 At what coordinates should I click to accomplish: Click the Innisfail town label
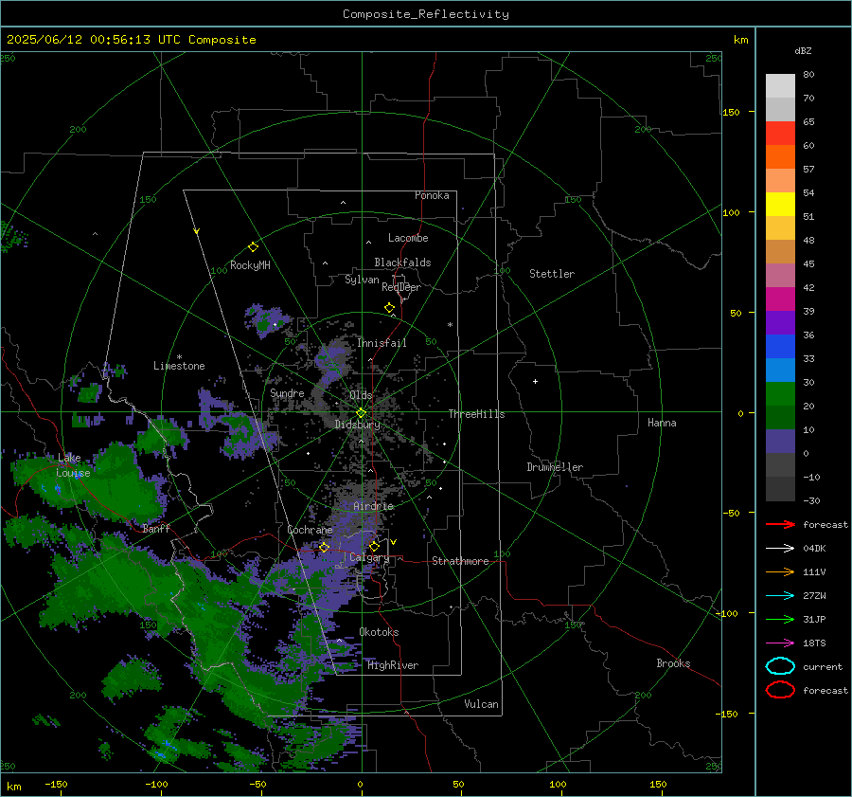[x=382, y=343]
